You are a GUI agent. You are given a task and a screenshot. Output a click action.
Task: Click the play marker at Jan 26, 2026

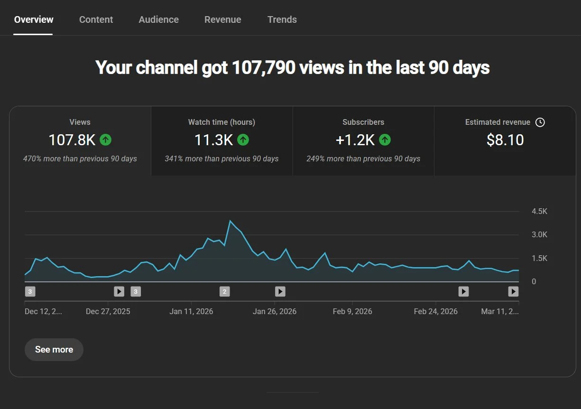280,291
